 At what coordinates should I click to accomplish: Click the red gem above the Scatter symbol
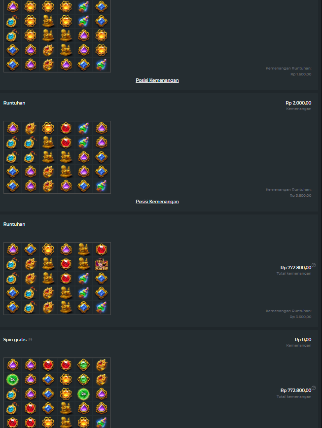point(101,250)
